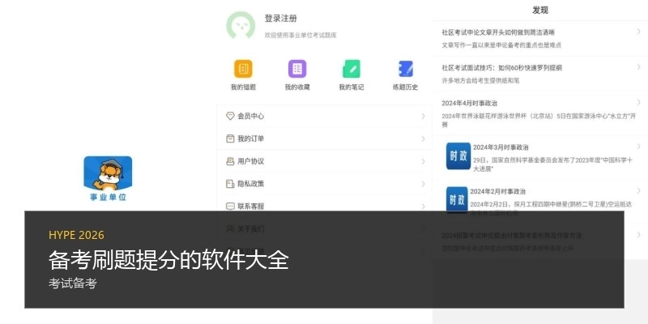Click the banner headline 备考刷题提分的软件大全
The width and height of the screenshot is (648, 324).
click(168, 261)
